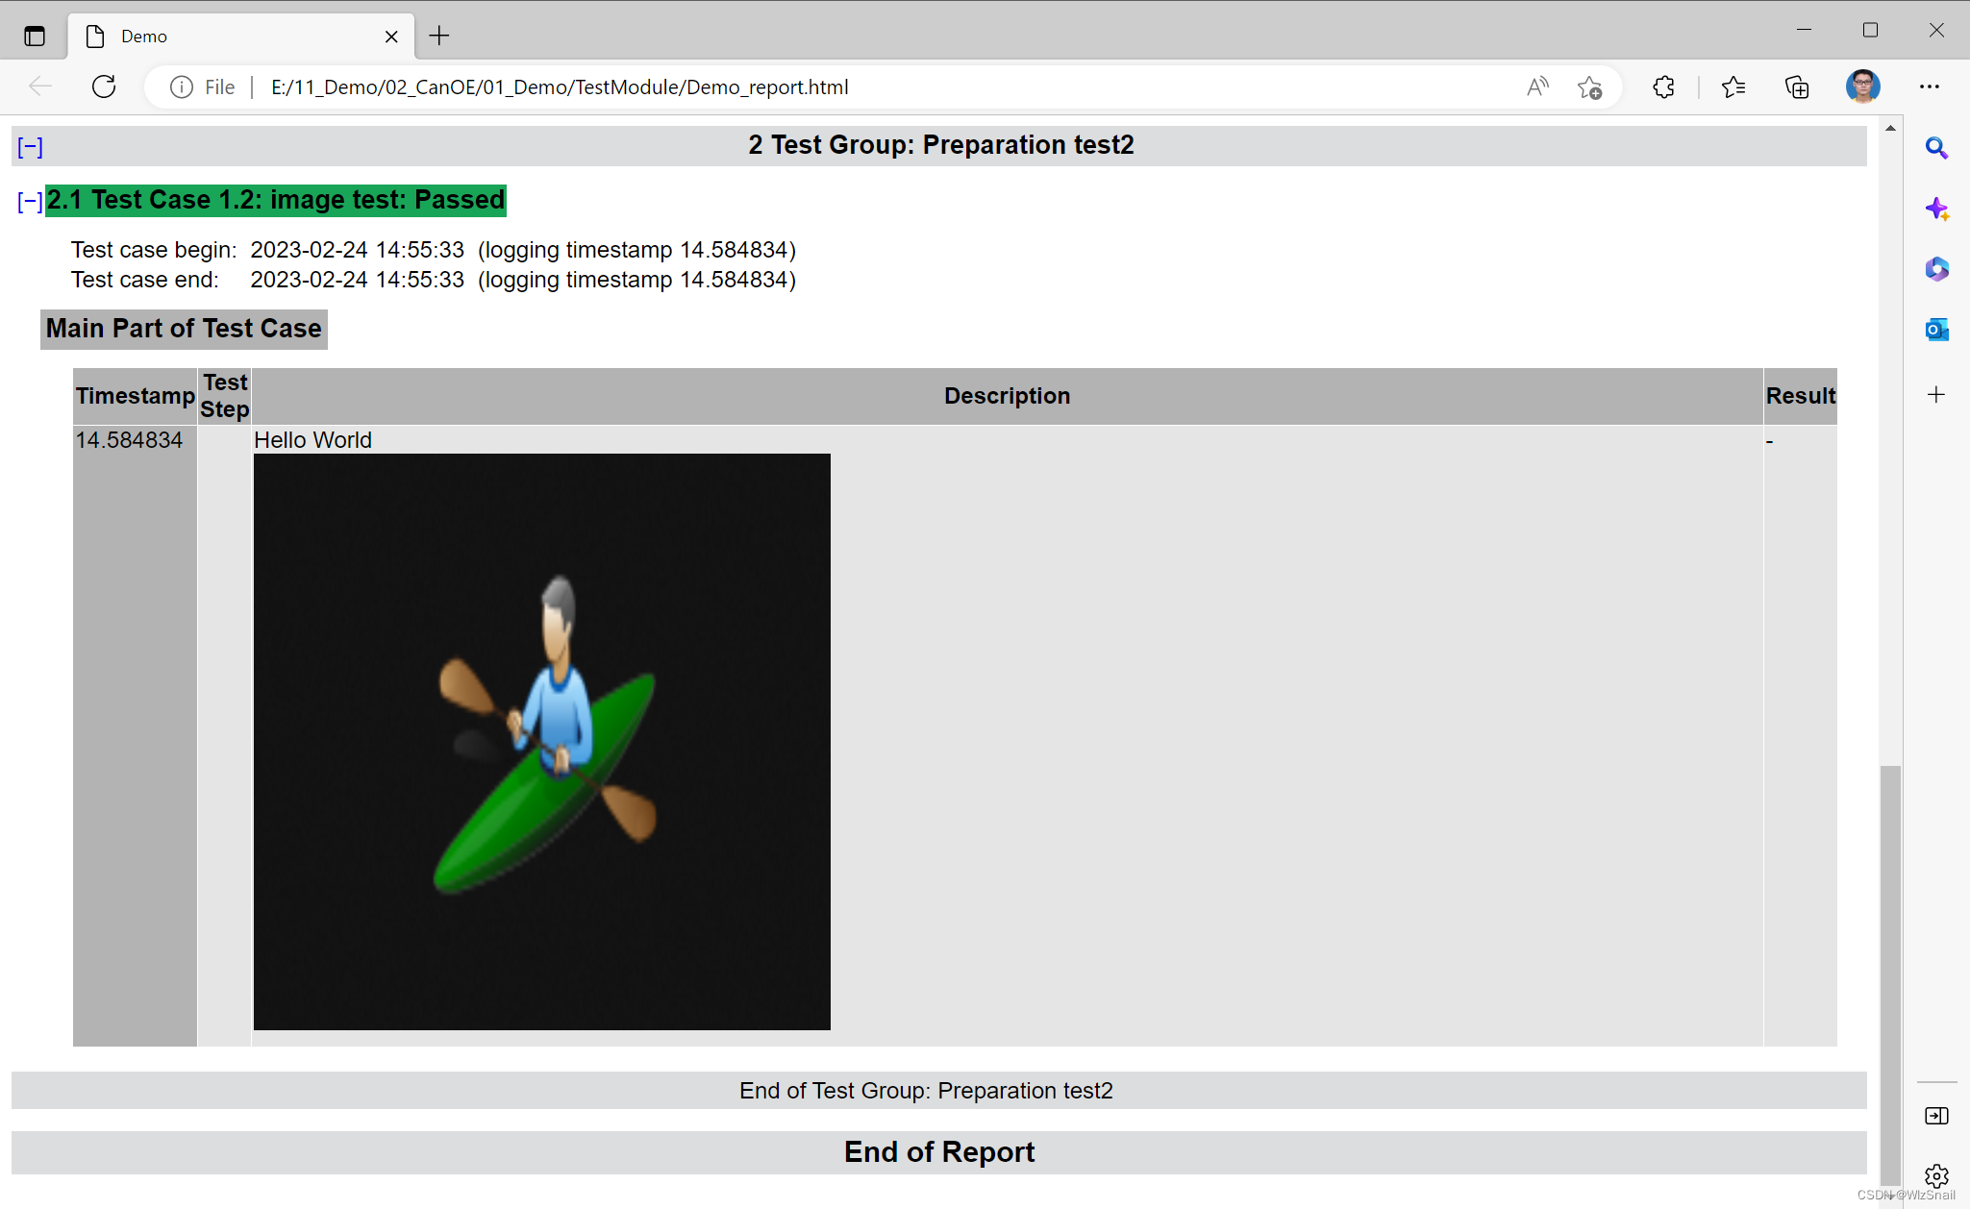Add this page to favorites

tap(1589, 87)
